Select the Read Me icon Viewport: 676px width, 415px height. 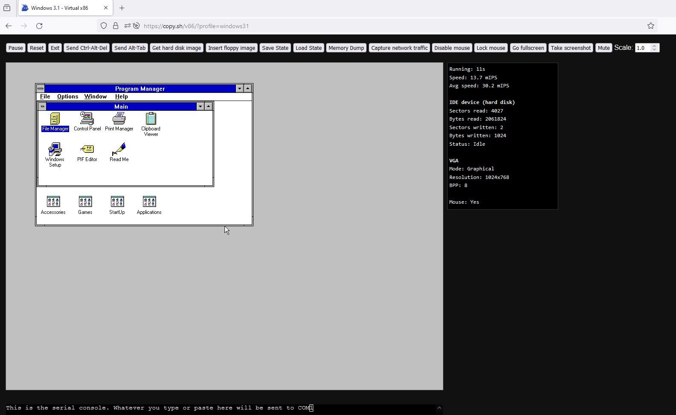tap(119, 153)
